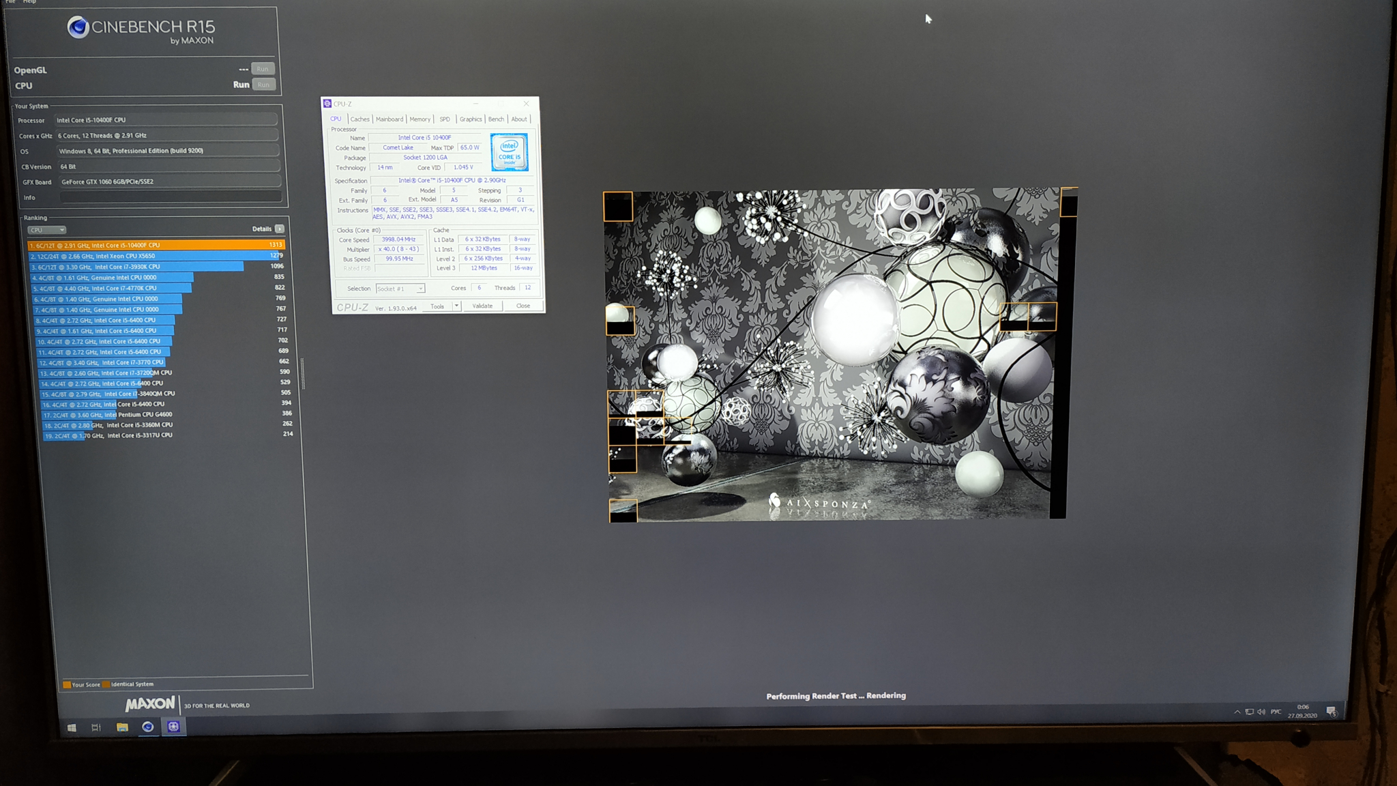Open the Help menu in Cinebench

[29, 2]
